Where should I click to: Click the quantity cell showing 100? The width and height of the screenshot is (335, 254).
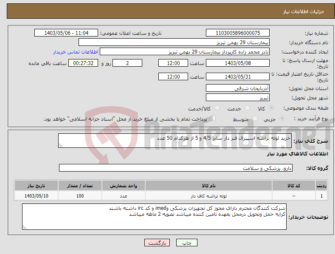80,196
